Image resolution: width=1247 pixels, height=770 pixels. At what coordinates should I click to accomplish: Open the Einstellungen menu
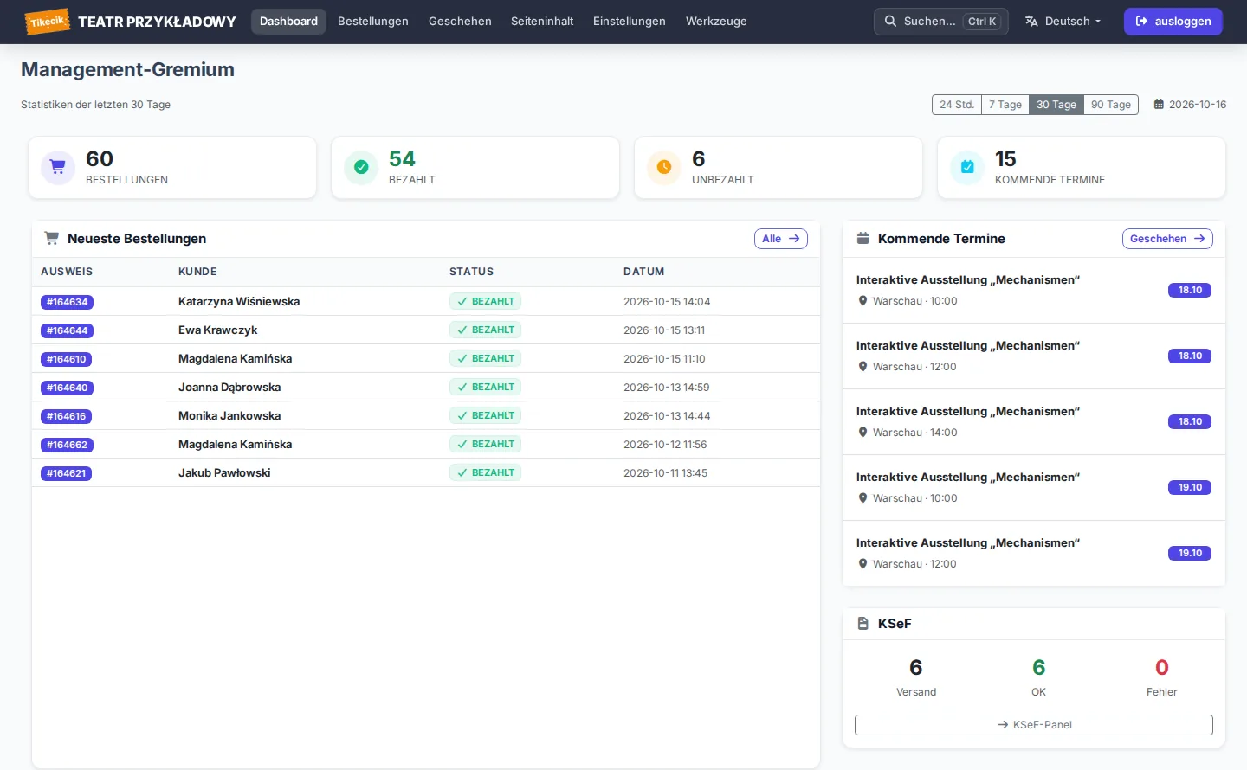tap(630, 22)
